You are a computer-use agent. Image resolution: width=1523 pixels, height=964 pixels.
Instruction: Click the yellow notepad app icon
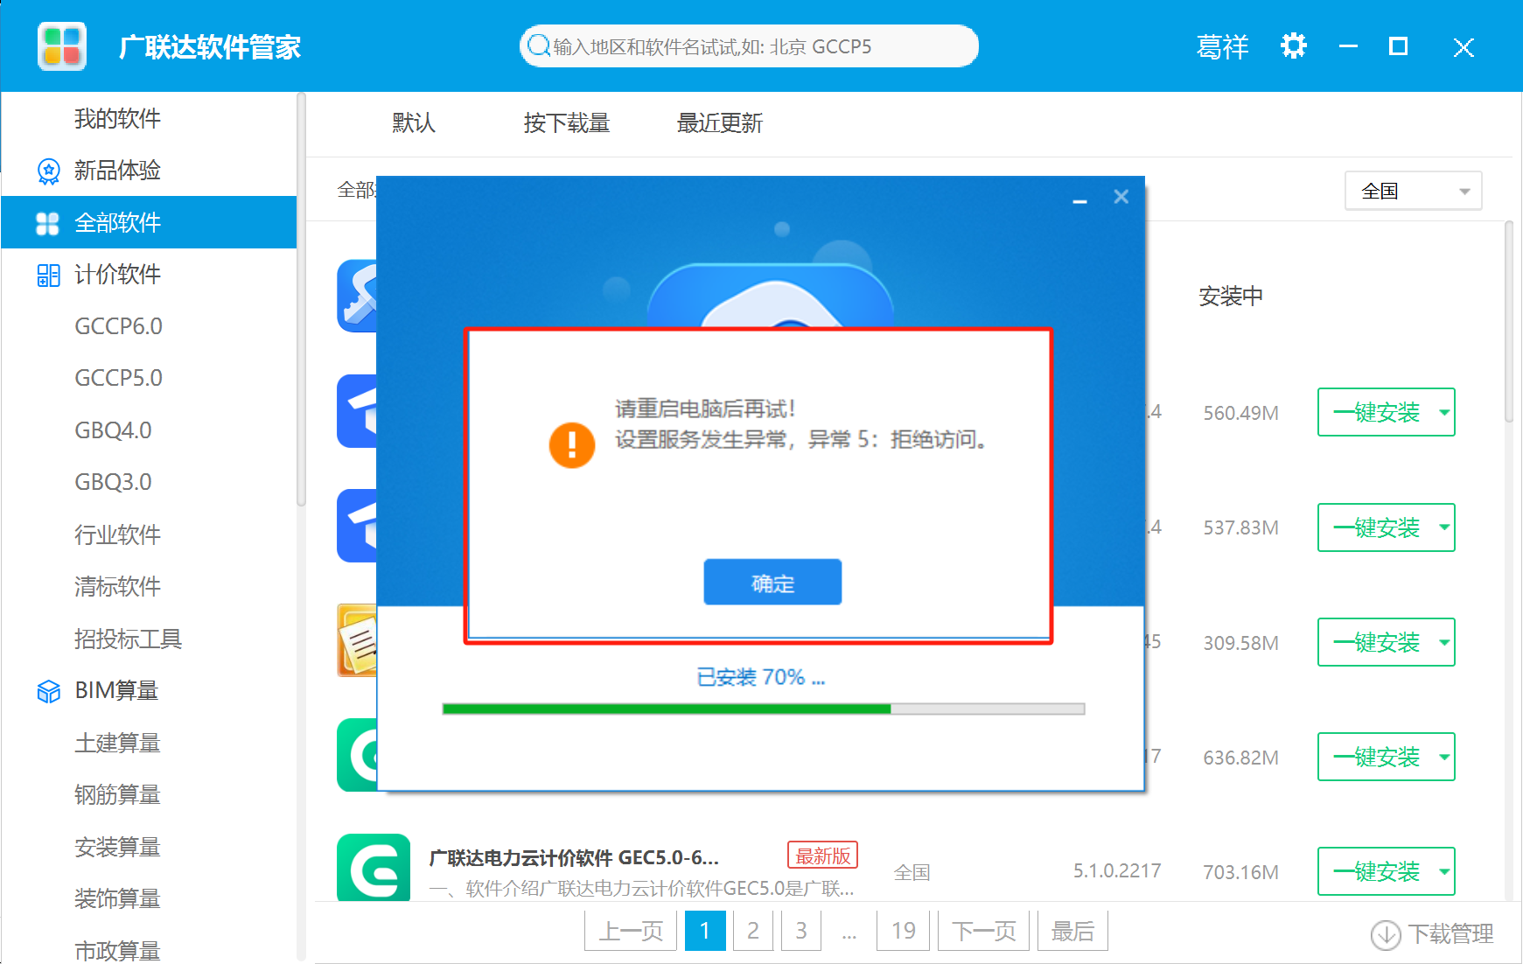(357, 640)
